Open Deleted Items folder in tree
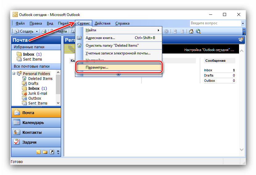 40,78
